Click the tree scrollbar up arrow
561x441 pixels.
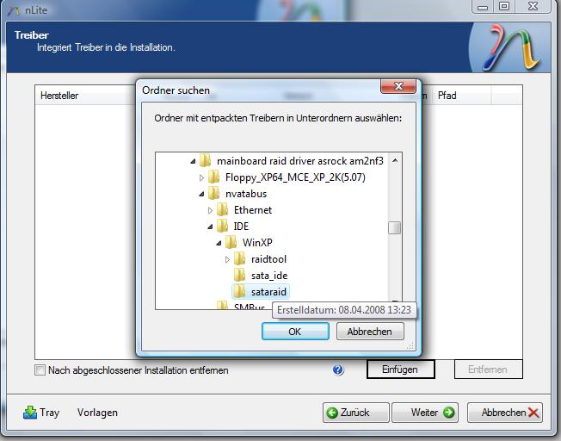tap(395, 160)
